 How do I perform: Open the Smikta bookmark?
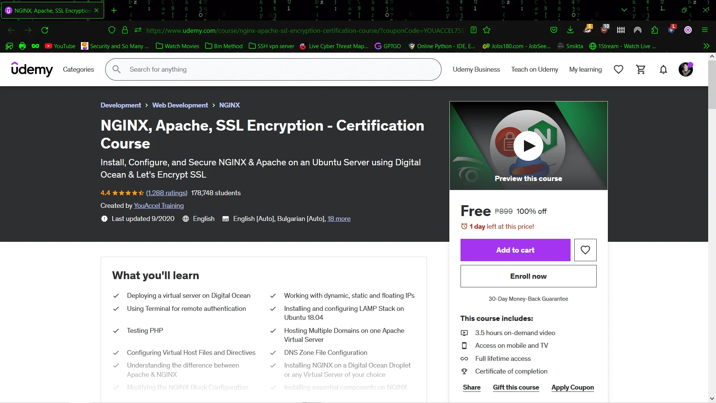570,46
